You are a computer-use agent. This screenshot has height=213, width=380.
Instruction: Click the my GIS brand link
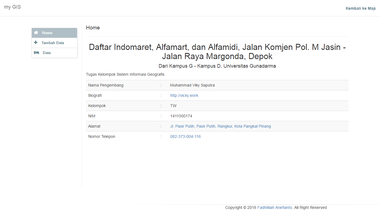[13, 7]
